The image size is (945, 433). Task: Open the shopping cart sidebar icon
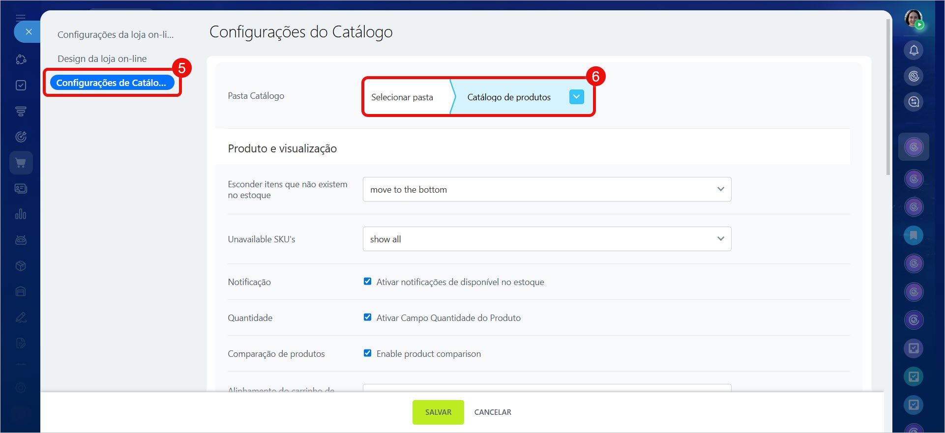[x=21, y=163]
